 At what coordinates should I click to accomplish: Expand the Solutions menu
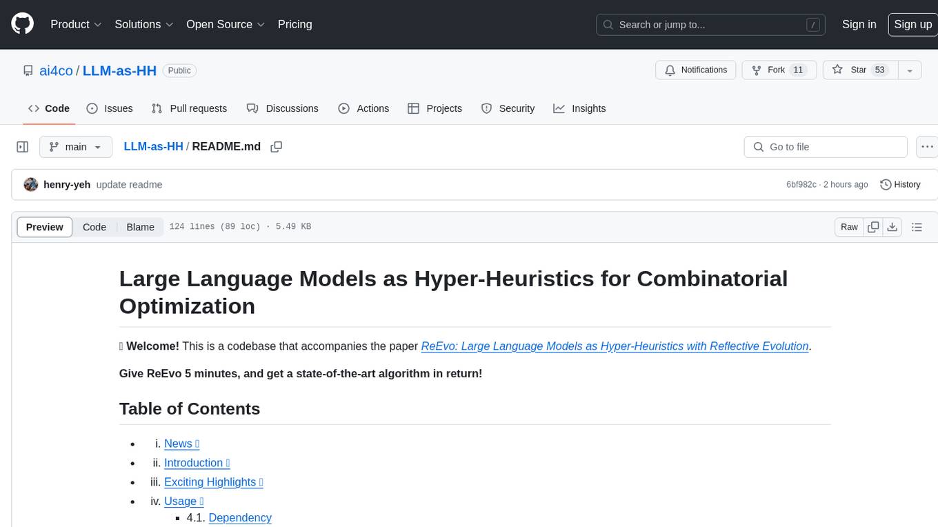[x=143, y=24]
